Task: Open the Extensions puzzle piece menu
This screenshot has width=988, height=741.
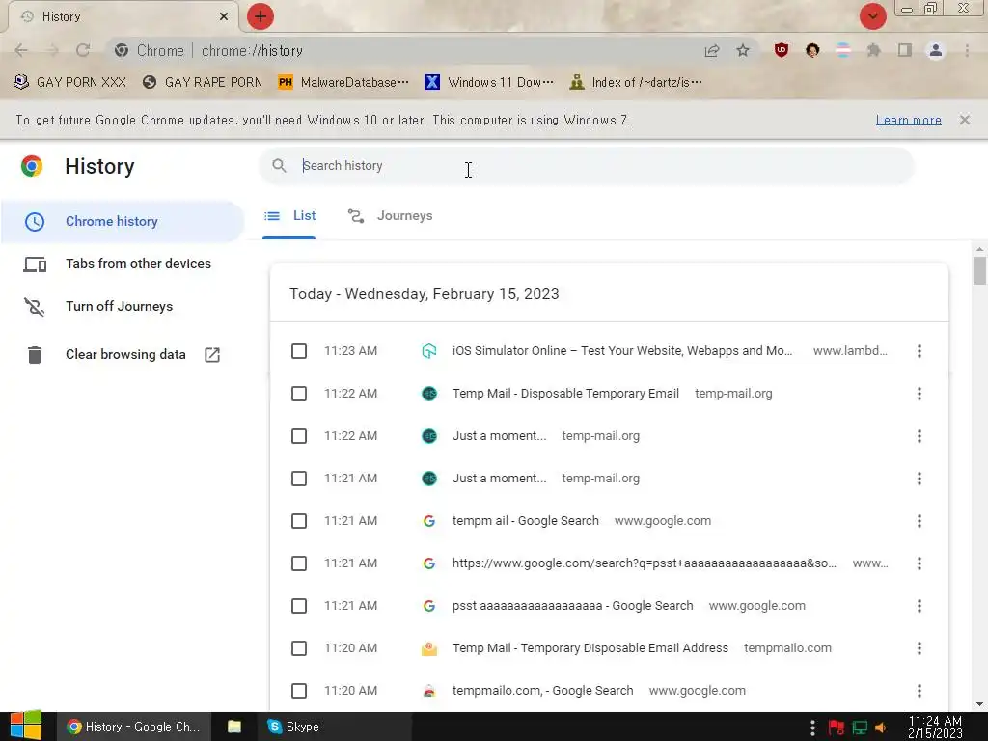Action: 873,50
